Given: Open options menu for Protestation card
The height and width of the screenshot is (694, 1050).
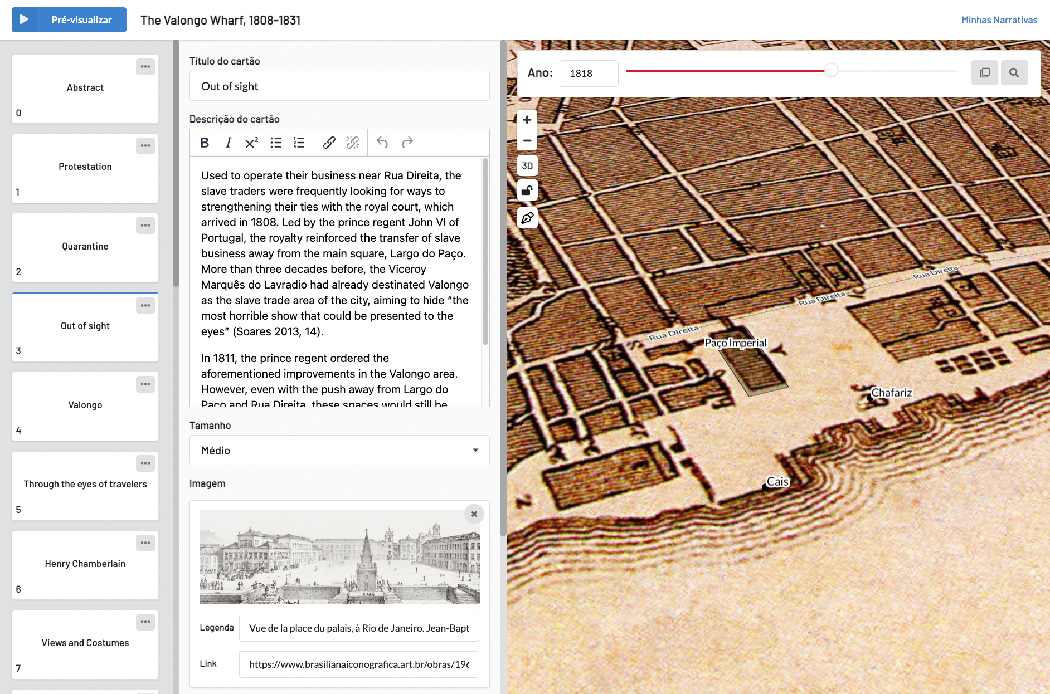Looking at the screenshot, I should pos(145,146).
